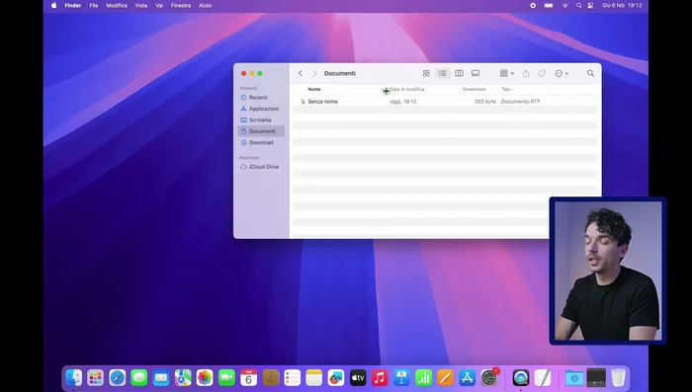
Task: Switch Finder to icon view
Action: coord(426,73)
